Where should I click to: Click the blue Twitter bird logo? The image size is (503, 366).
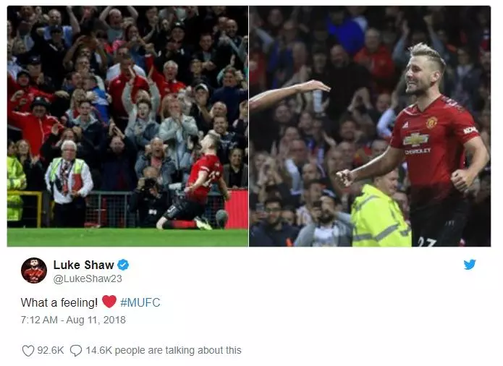coord(470,265)
